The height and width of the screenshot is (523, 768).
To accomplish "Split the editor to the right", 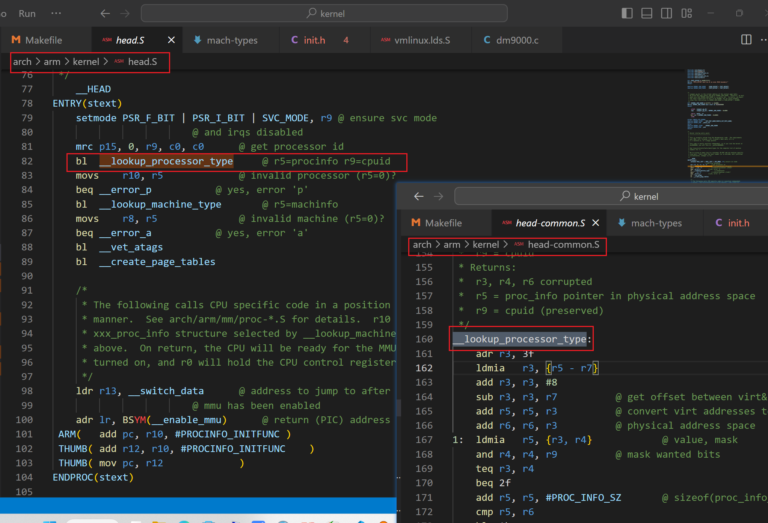I will point(746,40).
